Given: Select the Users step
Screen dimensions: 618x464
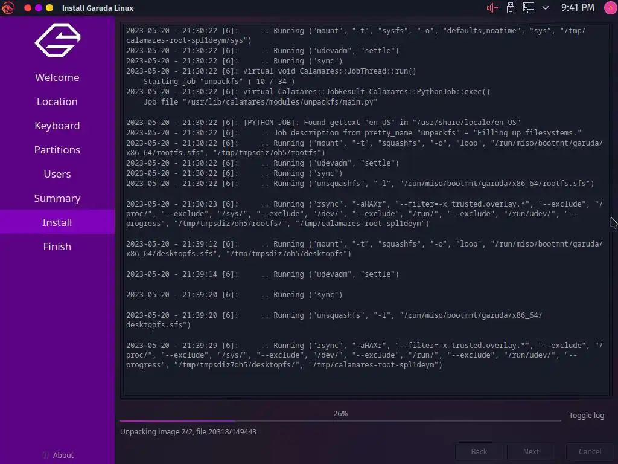Looking at the screenshot, I should point(57,174).
